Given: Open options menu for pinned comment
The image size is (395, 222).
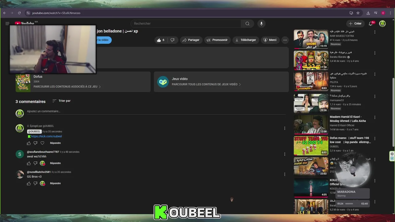Looking at the screenshot, I should (285, 128).
